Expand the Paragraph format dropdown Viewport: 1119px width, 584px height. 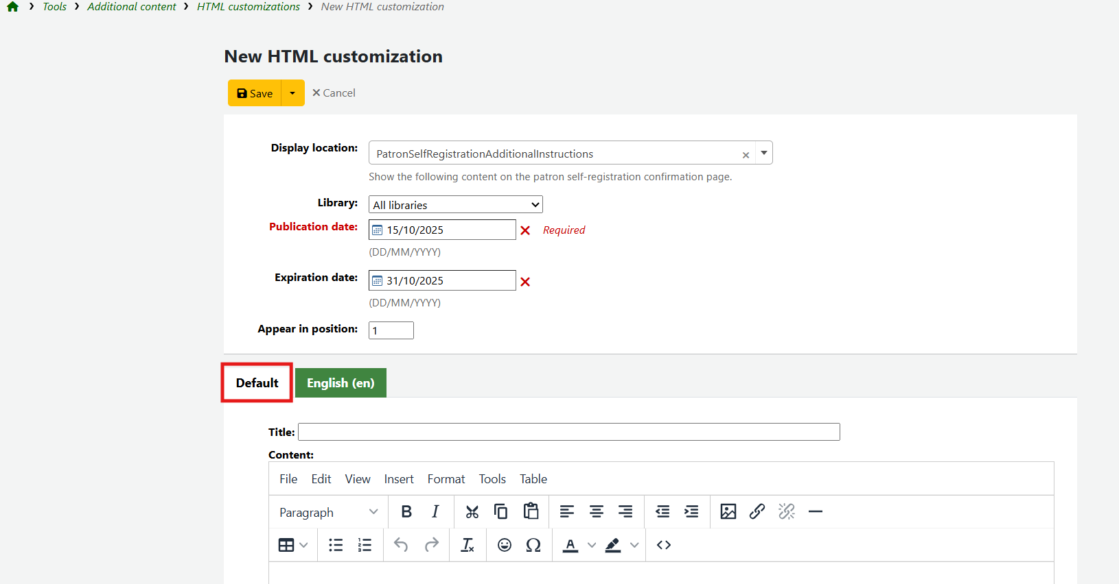click(328, 512)
